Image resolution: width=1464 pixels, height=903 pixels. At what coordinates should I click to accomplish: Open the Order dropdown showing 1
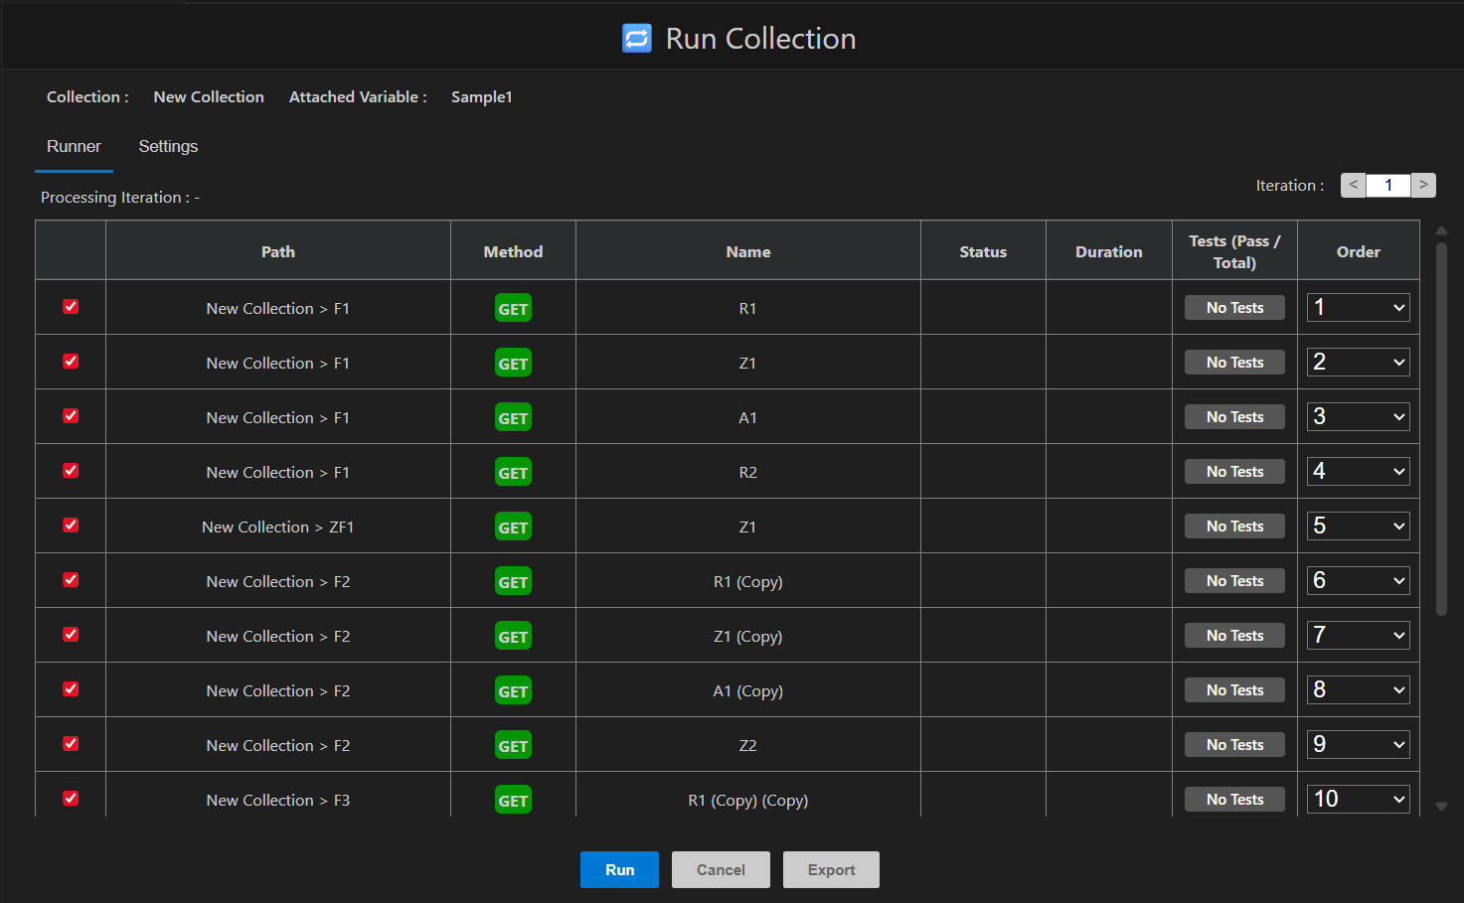1358,307
